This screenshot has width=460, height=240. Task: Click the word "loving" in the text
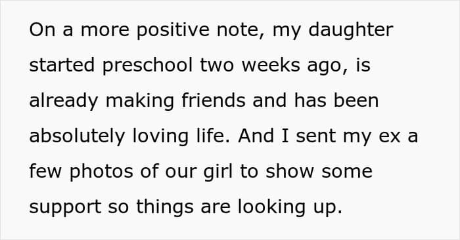160,136
